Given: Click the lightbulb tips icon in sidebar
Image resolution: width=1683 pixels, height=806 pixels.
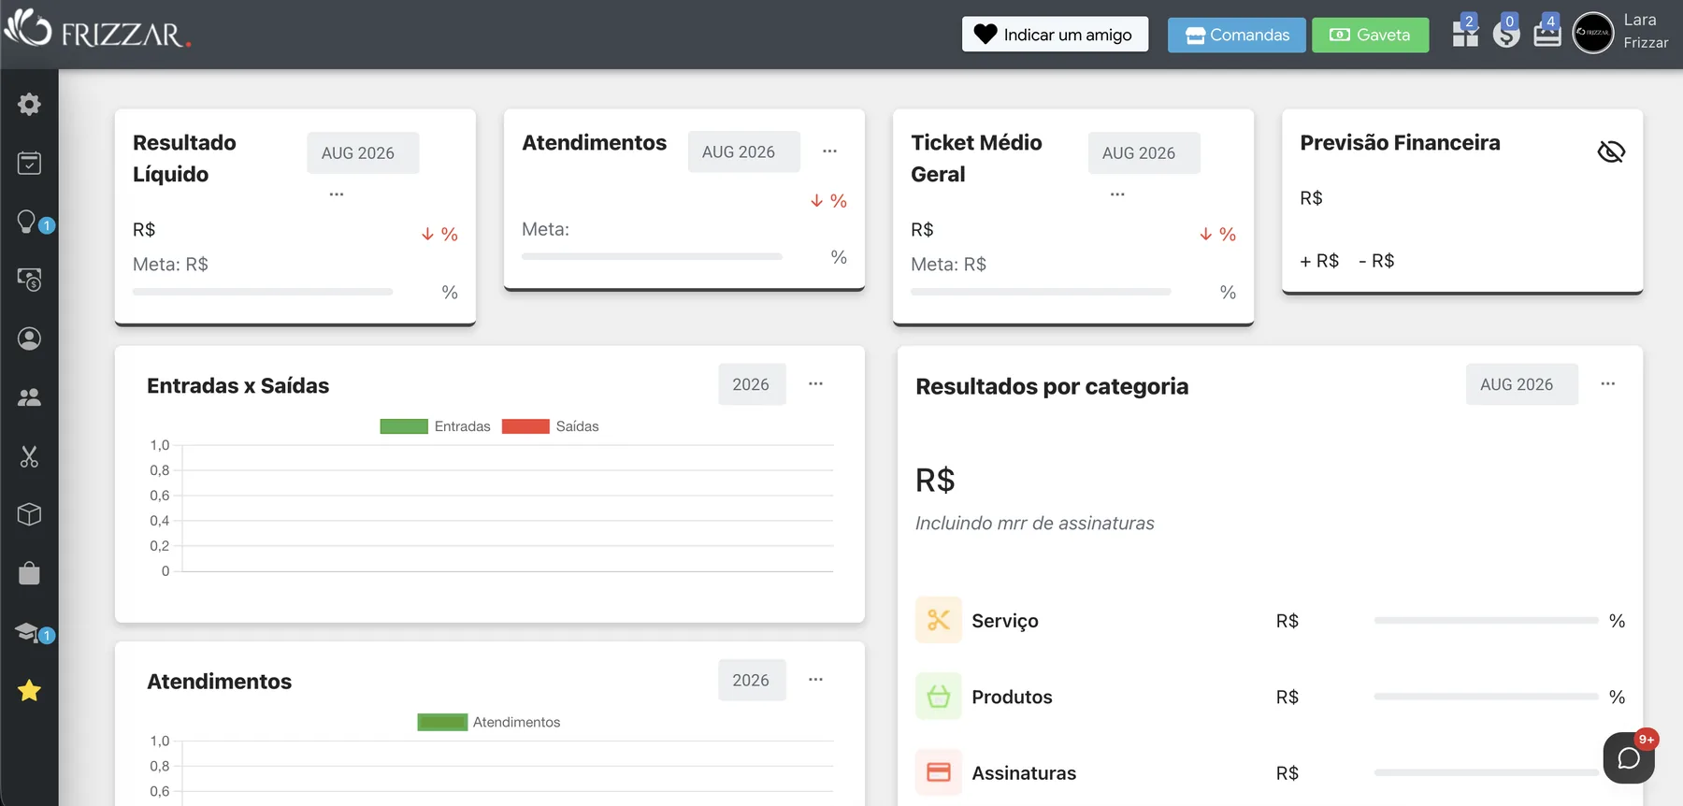Looking at the screenshot, I should coord(27,222).
